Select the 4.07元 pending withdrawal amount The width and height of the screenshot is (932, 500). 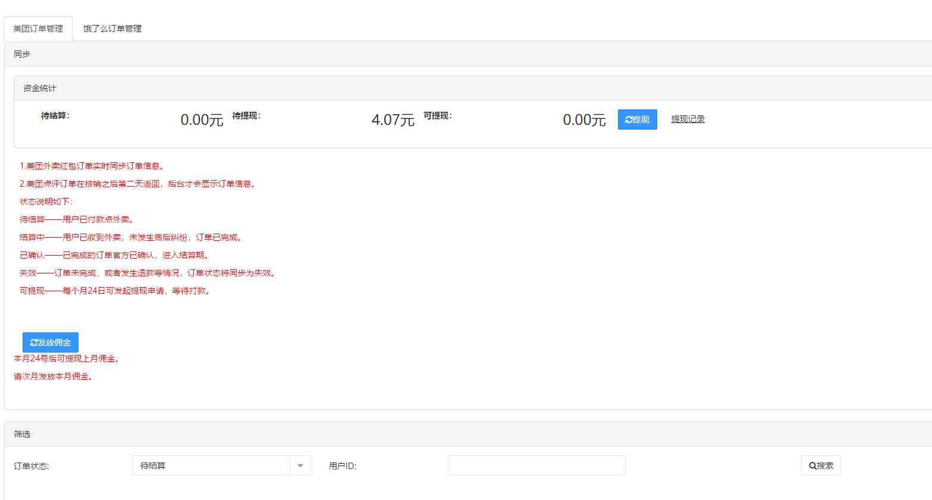click(393, 120)
